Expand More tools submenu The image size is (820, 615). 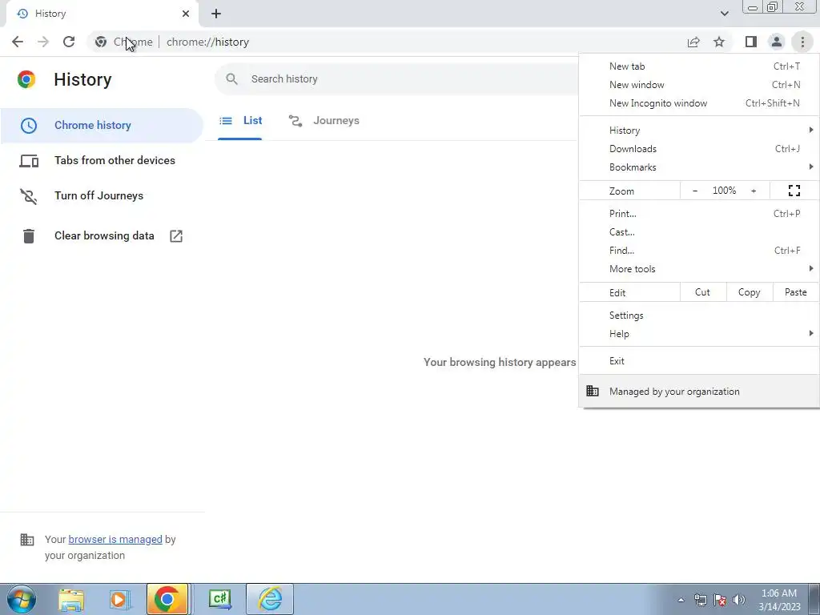pos(699,269)
